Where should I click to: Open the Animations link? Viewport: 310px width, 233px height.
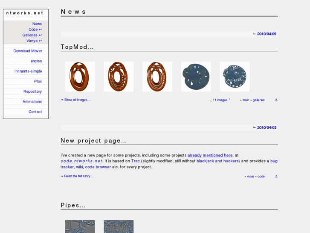[32, 101]
